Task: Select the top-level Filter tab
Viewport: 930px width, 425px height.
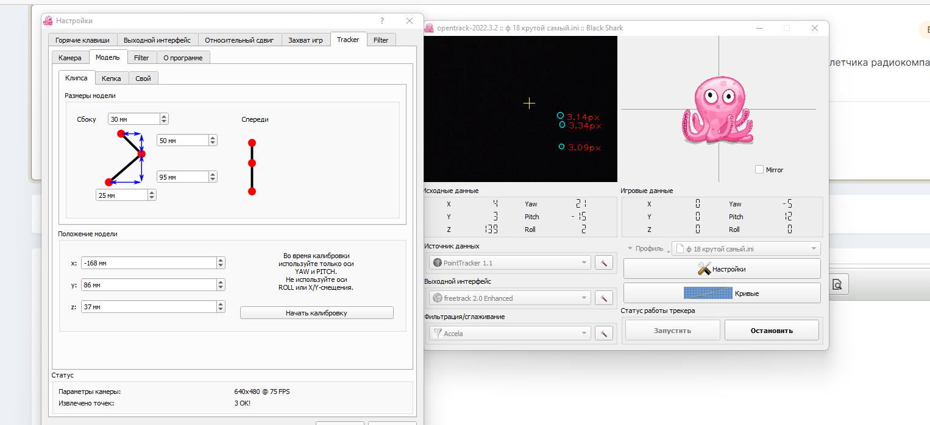Action: (x=381, y=40)
